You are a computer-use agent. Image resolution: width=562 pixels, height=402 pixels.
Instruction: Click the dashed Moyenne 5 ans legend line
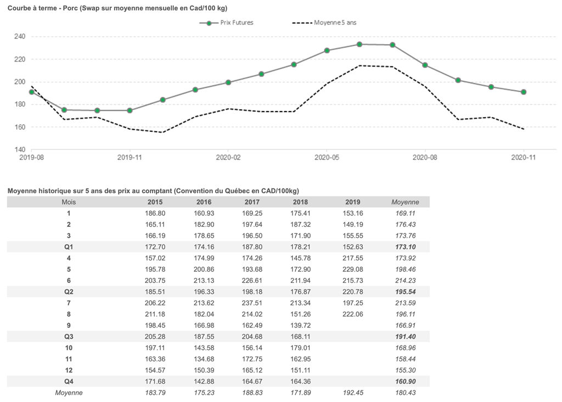pos(301,23)
